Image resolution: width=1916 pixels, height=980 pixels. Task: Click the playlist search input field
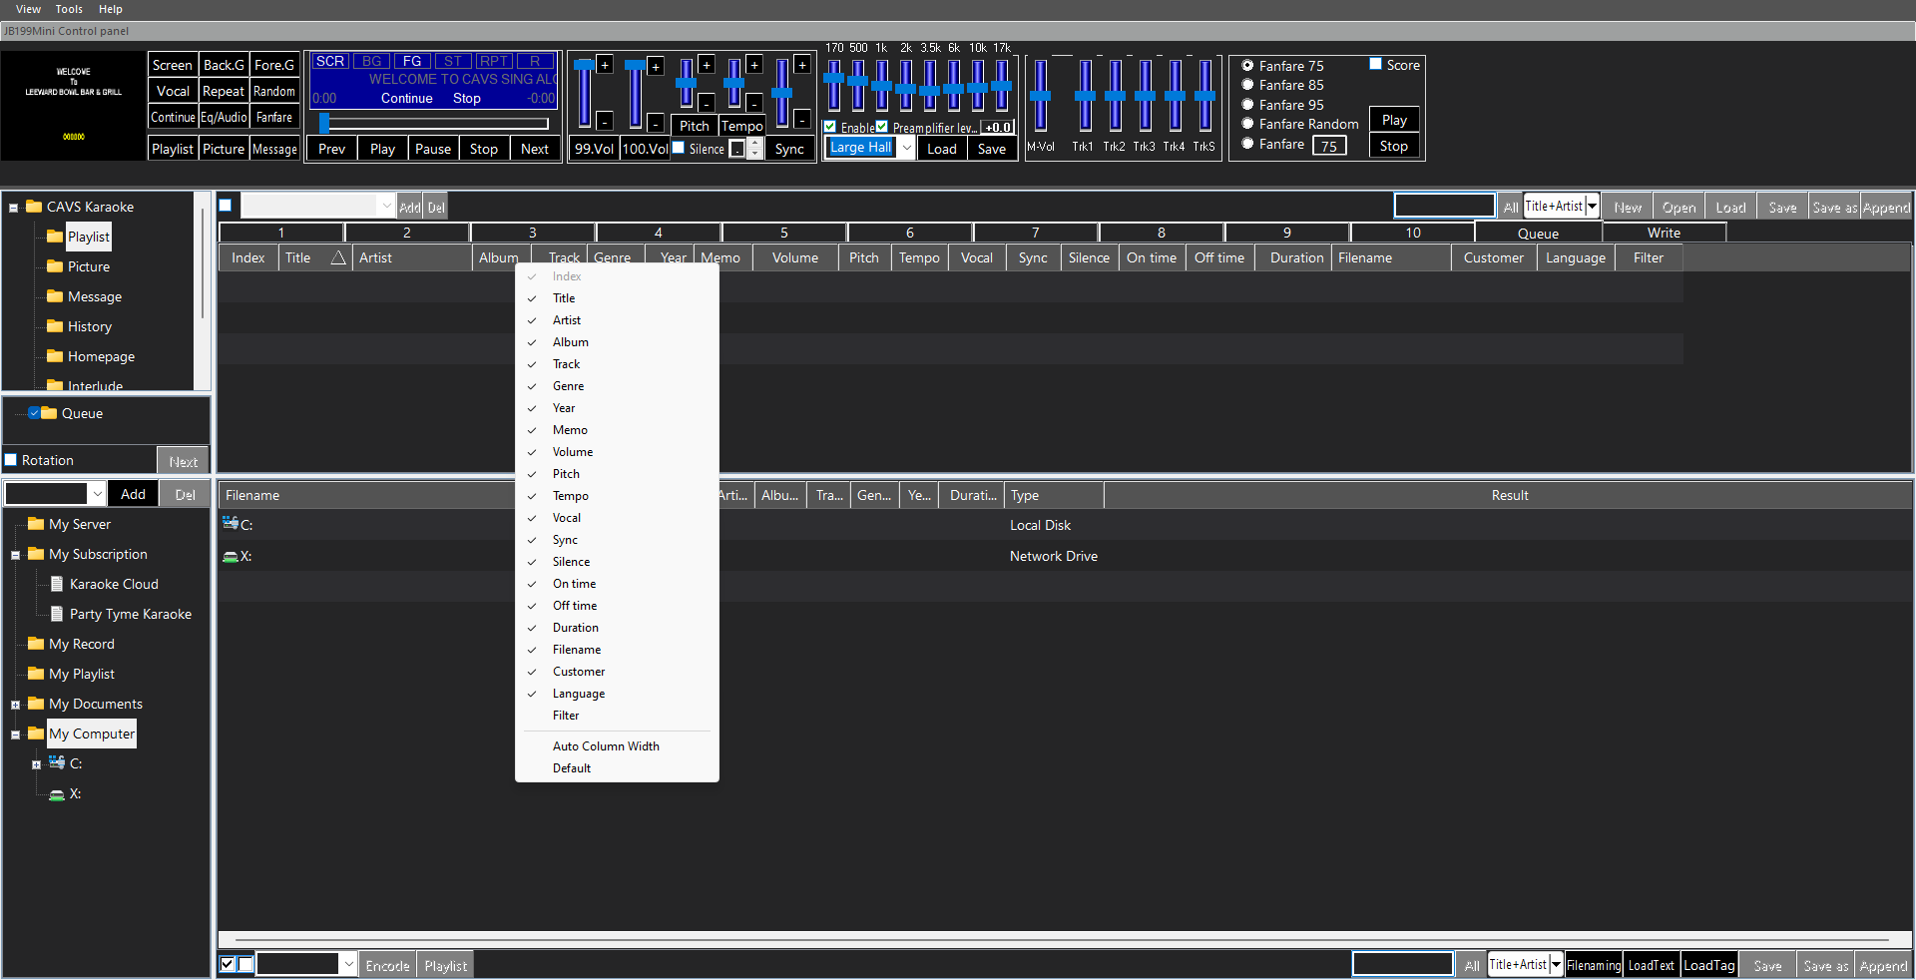coord(1444,207)
